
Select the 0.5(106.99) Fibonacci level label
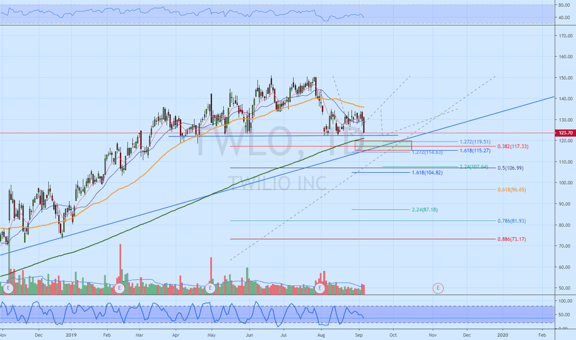[510, 168]
